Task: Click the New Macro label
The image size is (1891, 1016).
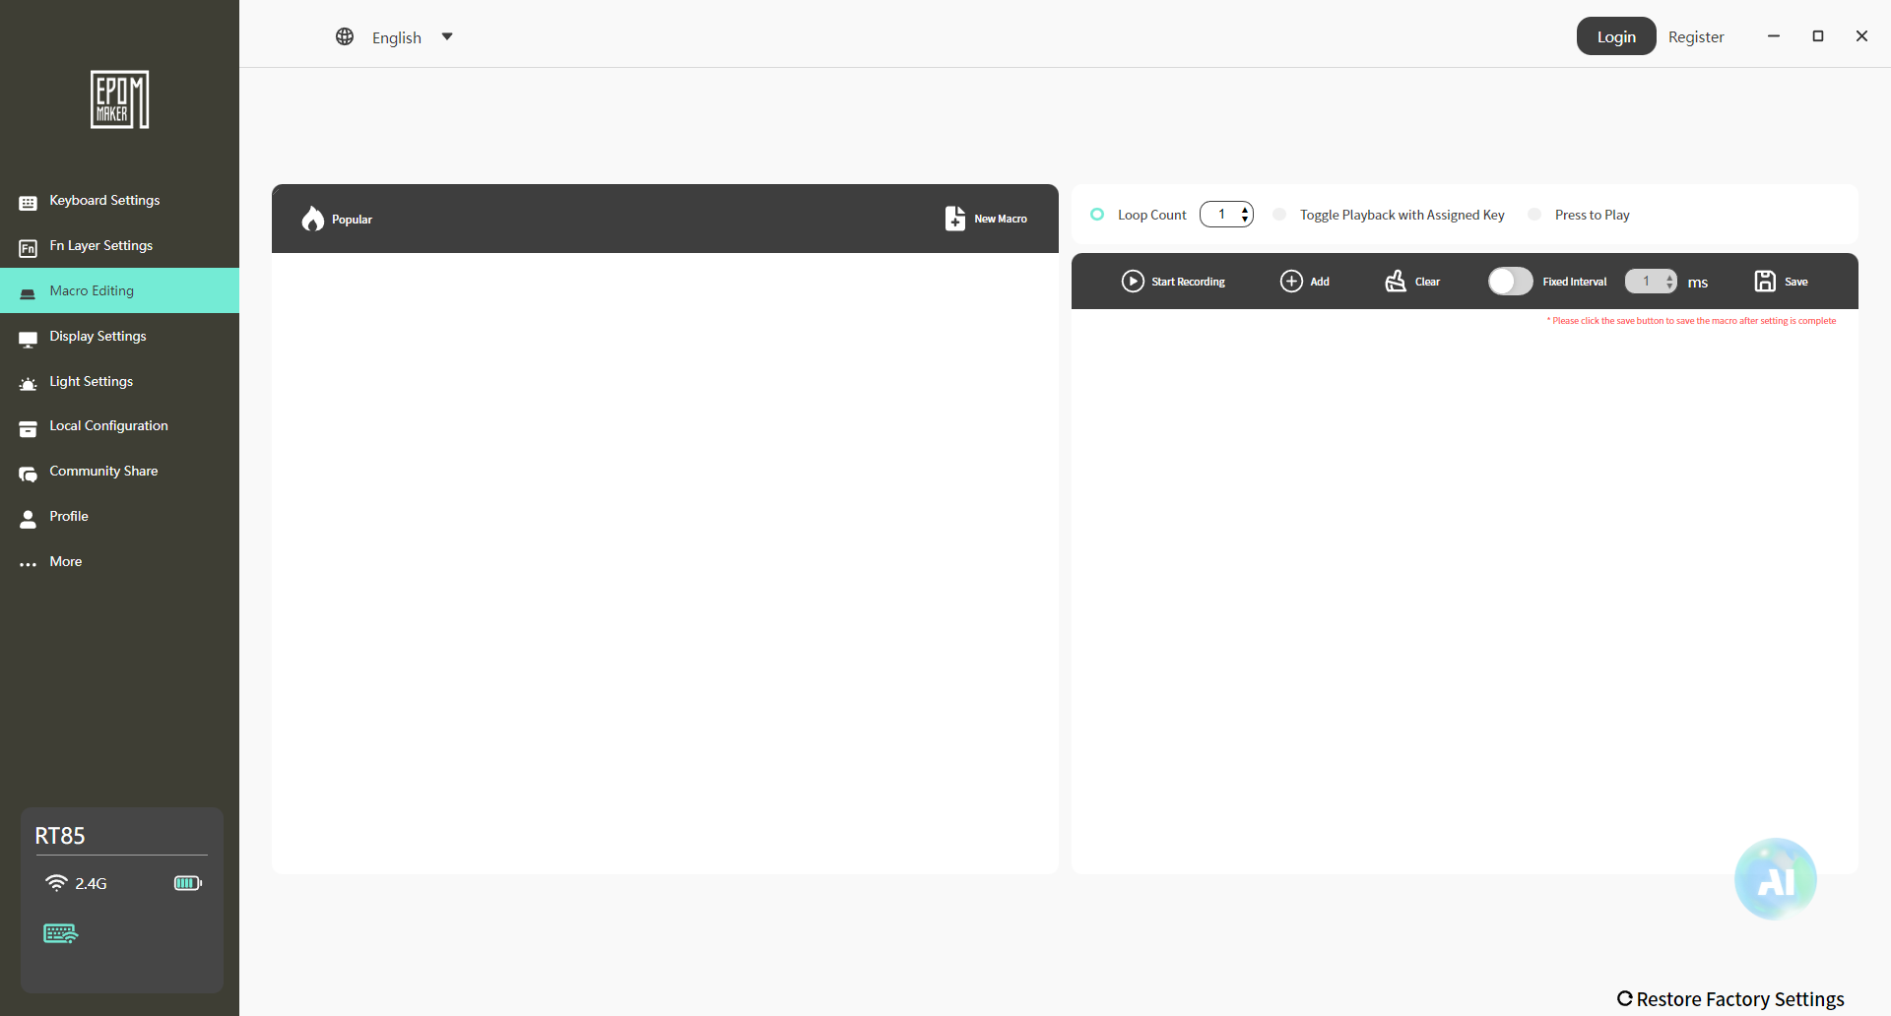Action: click(1001, 219)
